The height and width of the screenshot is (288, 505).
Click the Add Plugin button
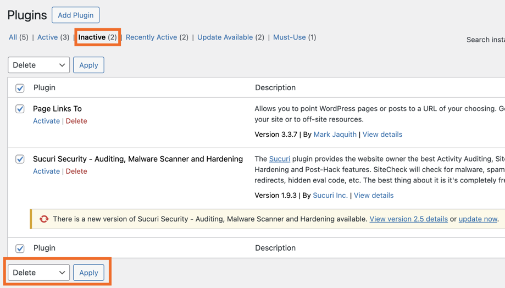[76, 15]
